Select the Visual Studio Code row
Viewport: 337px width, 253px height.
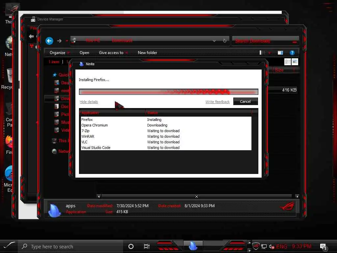[x=166, y=148]
